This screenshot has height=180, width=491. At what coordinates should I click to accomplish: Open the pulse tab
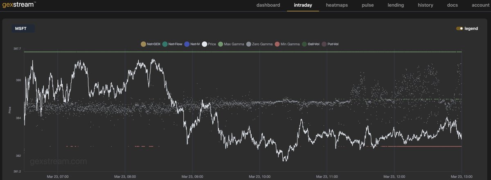[369, 5]
